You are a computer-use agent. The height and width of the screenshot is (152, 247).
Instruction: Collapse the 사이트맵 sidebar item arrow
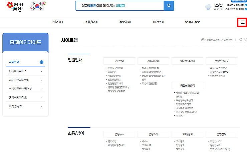coord(41,62)
